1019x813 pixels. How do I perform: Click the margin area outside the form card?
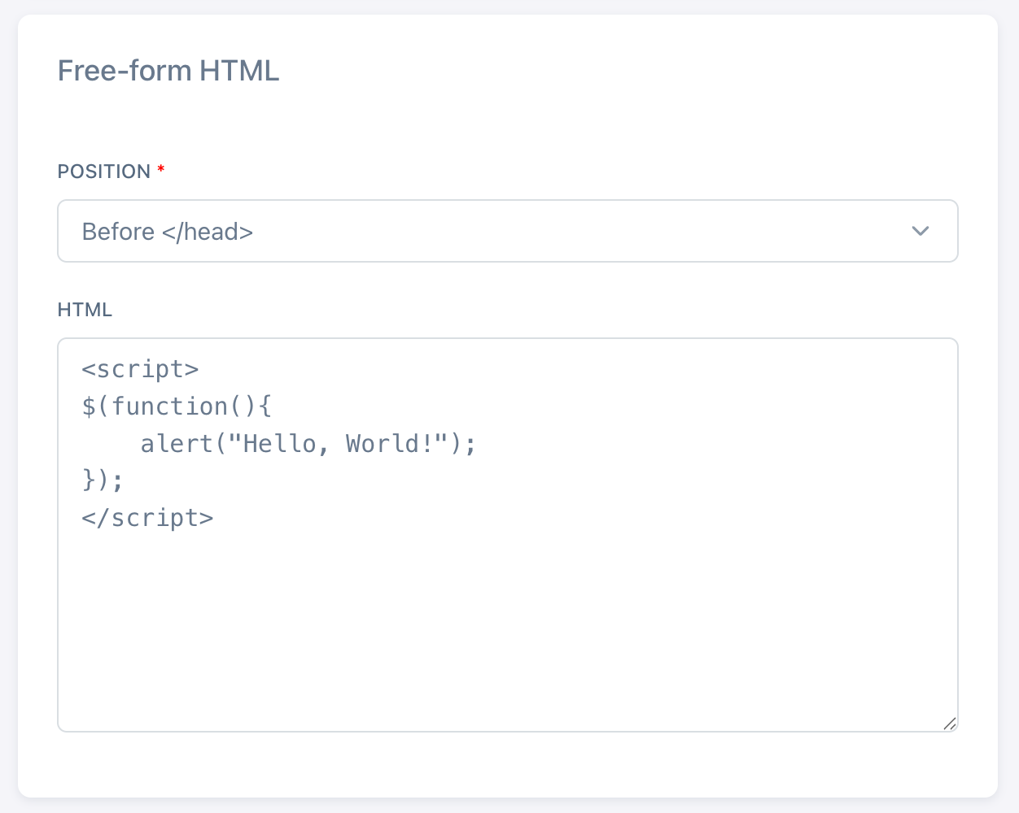[8, 406]
